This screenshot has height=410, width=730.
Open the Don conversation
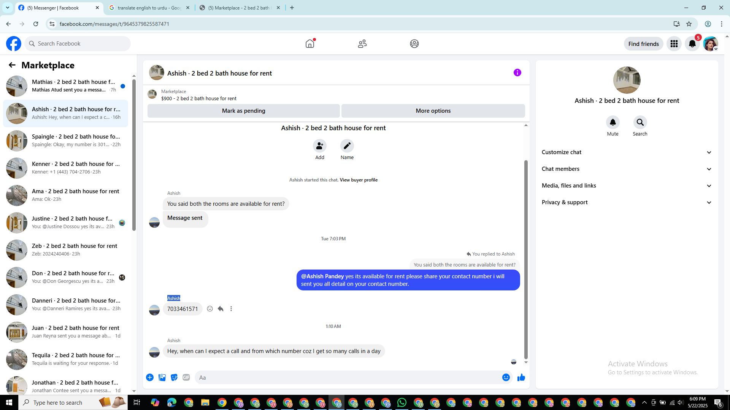point(65,277)
